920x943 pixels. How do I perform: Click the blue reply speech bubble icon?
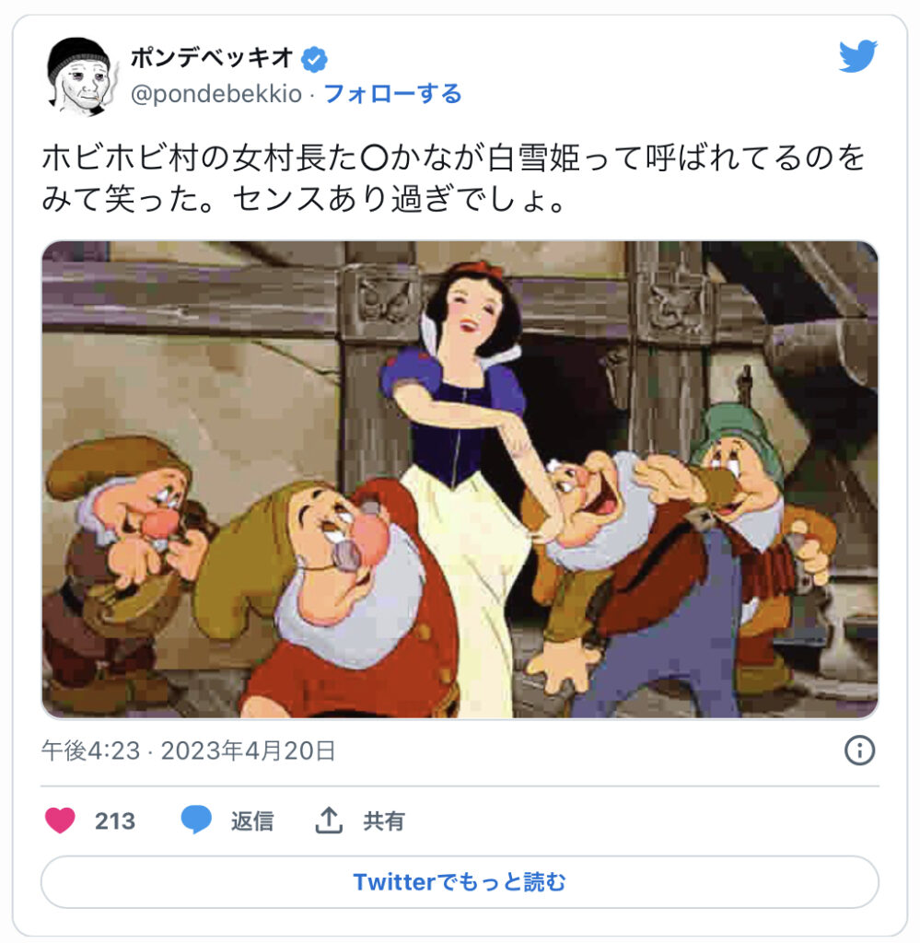196,820
